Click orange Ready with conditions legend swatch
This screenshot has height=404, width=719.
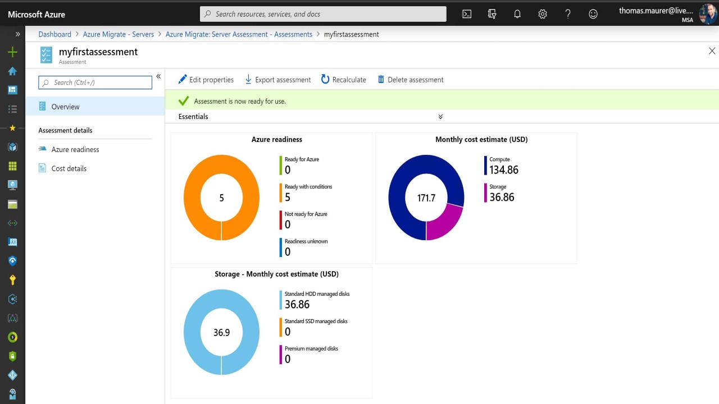(281, 192)
